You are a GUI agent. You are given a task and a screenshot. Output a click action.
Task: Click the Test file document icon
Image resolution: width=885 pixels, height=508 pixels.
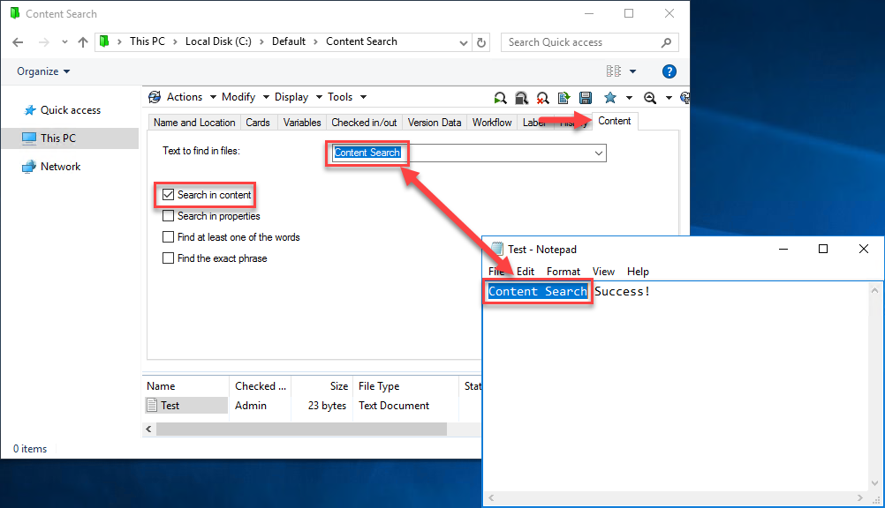pos(152,405)
